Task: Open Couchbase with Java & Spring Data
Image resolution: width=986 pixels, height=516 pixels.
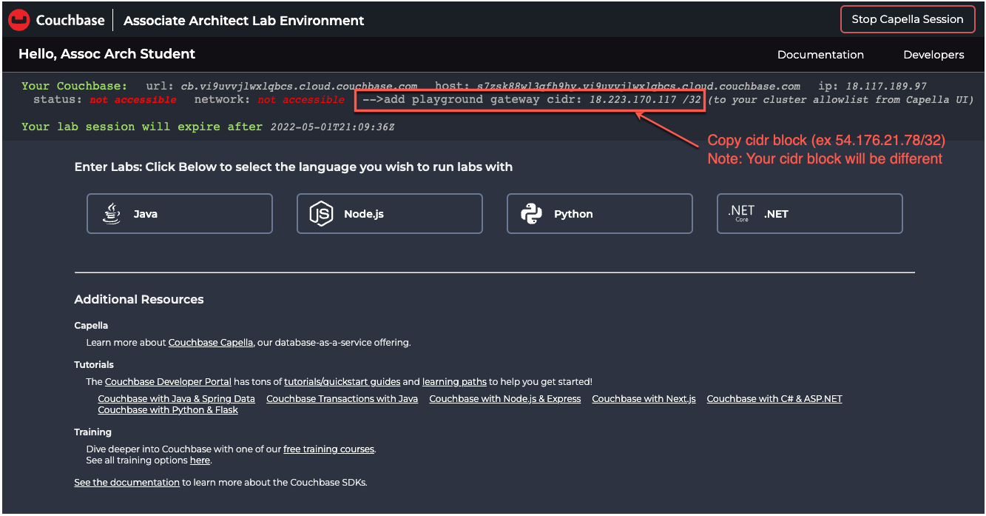Action: click(x=176, y=398)
